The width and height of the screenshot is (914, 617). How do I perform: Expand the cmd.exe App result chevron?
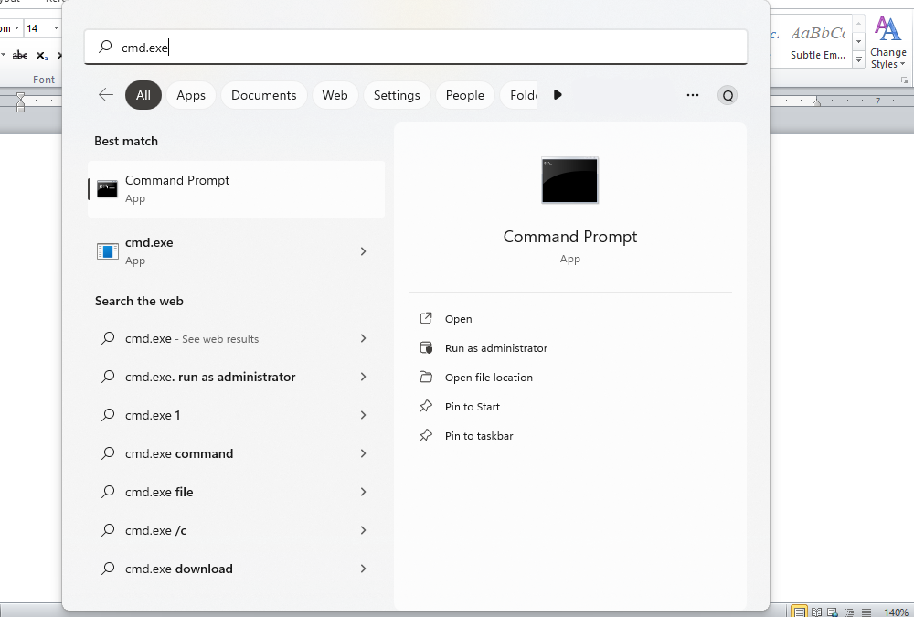[x=363, y=251]
